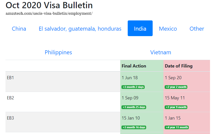Click the active India tab
The image size is (218, 134).
140,28
